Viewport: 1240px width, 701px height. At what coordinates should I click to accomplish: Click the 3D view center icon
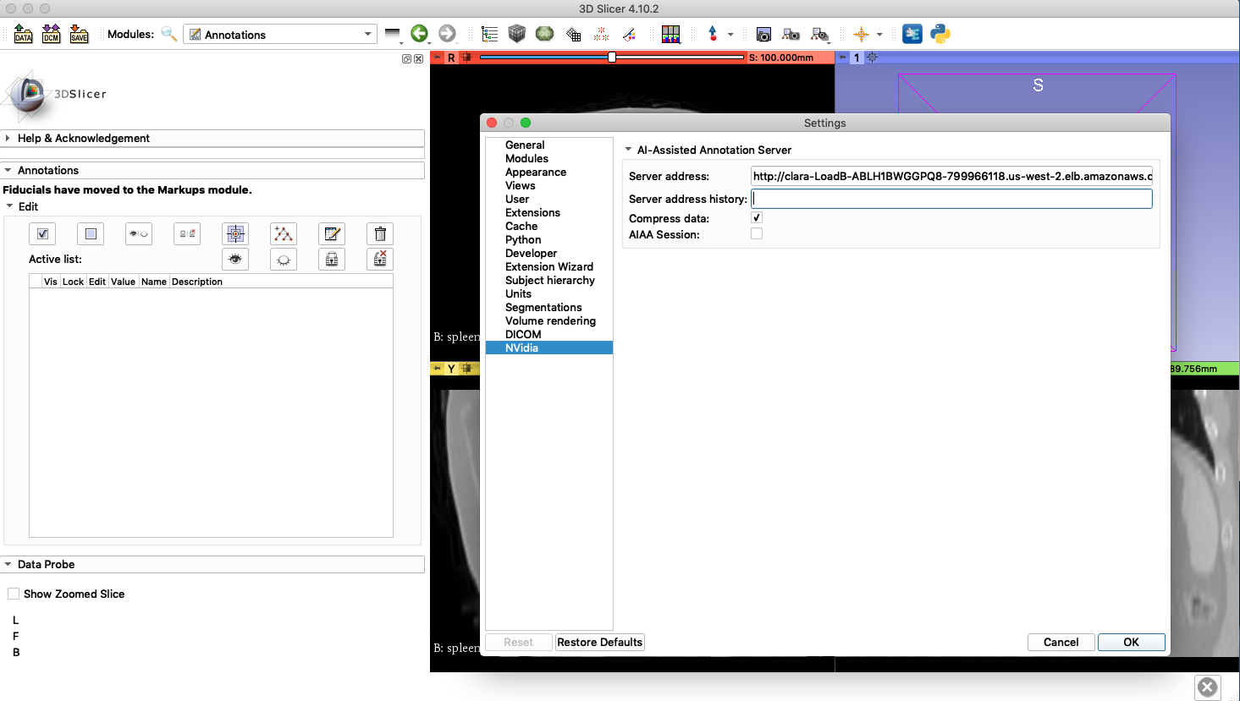point(873,58)
